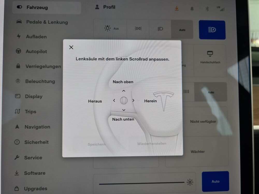Open Pedale & Lenkung settings
This screenshot has width=259, height=194.
[47, 22]
